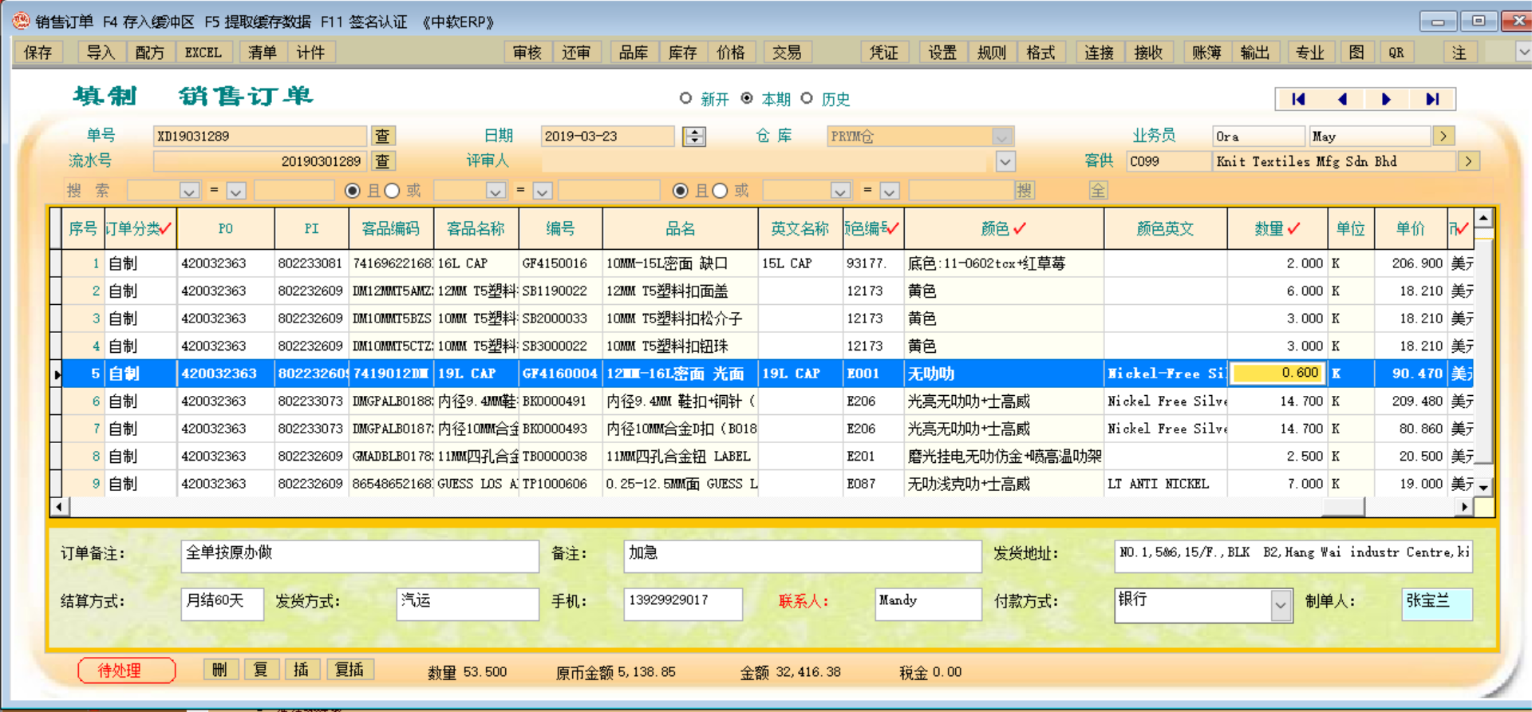Click the 插 insert row button
The width and height of the screenshot is (1532, 712).
point(302,670)
